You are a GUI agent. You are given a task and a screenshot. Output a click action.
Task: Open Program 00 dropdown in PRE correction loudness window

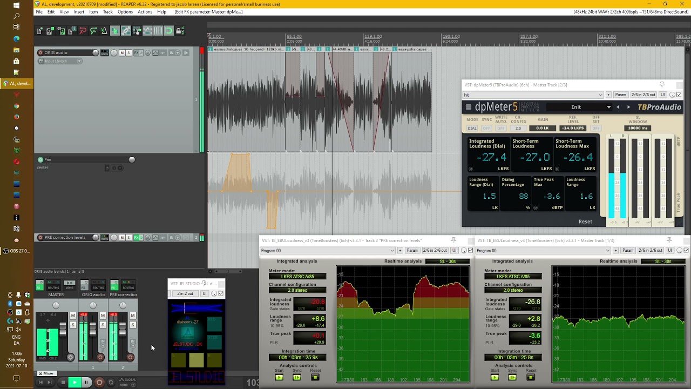pyautogui.click(x=328, y=251)
